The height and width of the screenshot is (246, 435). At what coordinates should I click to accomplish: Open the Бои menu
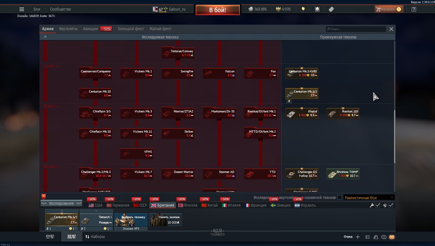(x=37, y=9)
